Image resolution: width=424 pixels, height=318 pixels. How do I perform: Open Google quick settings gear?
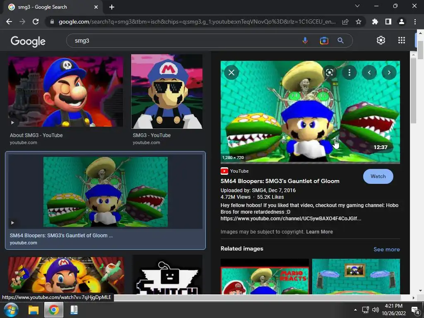coord(381,40)
